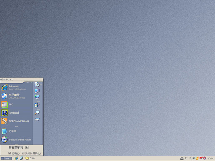Click the show desktop quick launch icon
Screen dimensions: 215x161
tap(21, 158)
